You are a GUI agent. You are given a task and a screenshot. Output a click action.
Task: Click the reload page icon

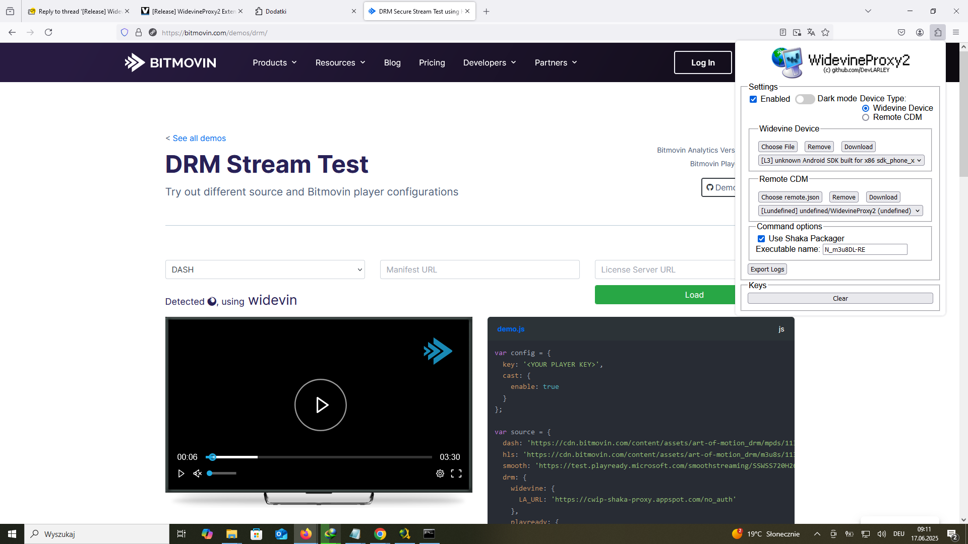point(48,32)
